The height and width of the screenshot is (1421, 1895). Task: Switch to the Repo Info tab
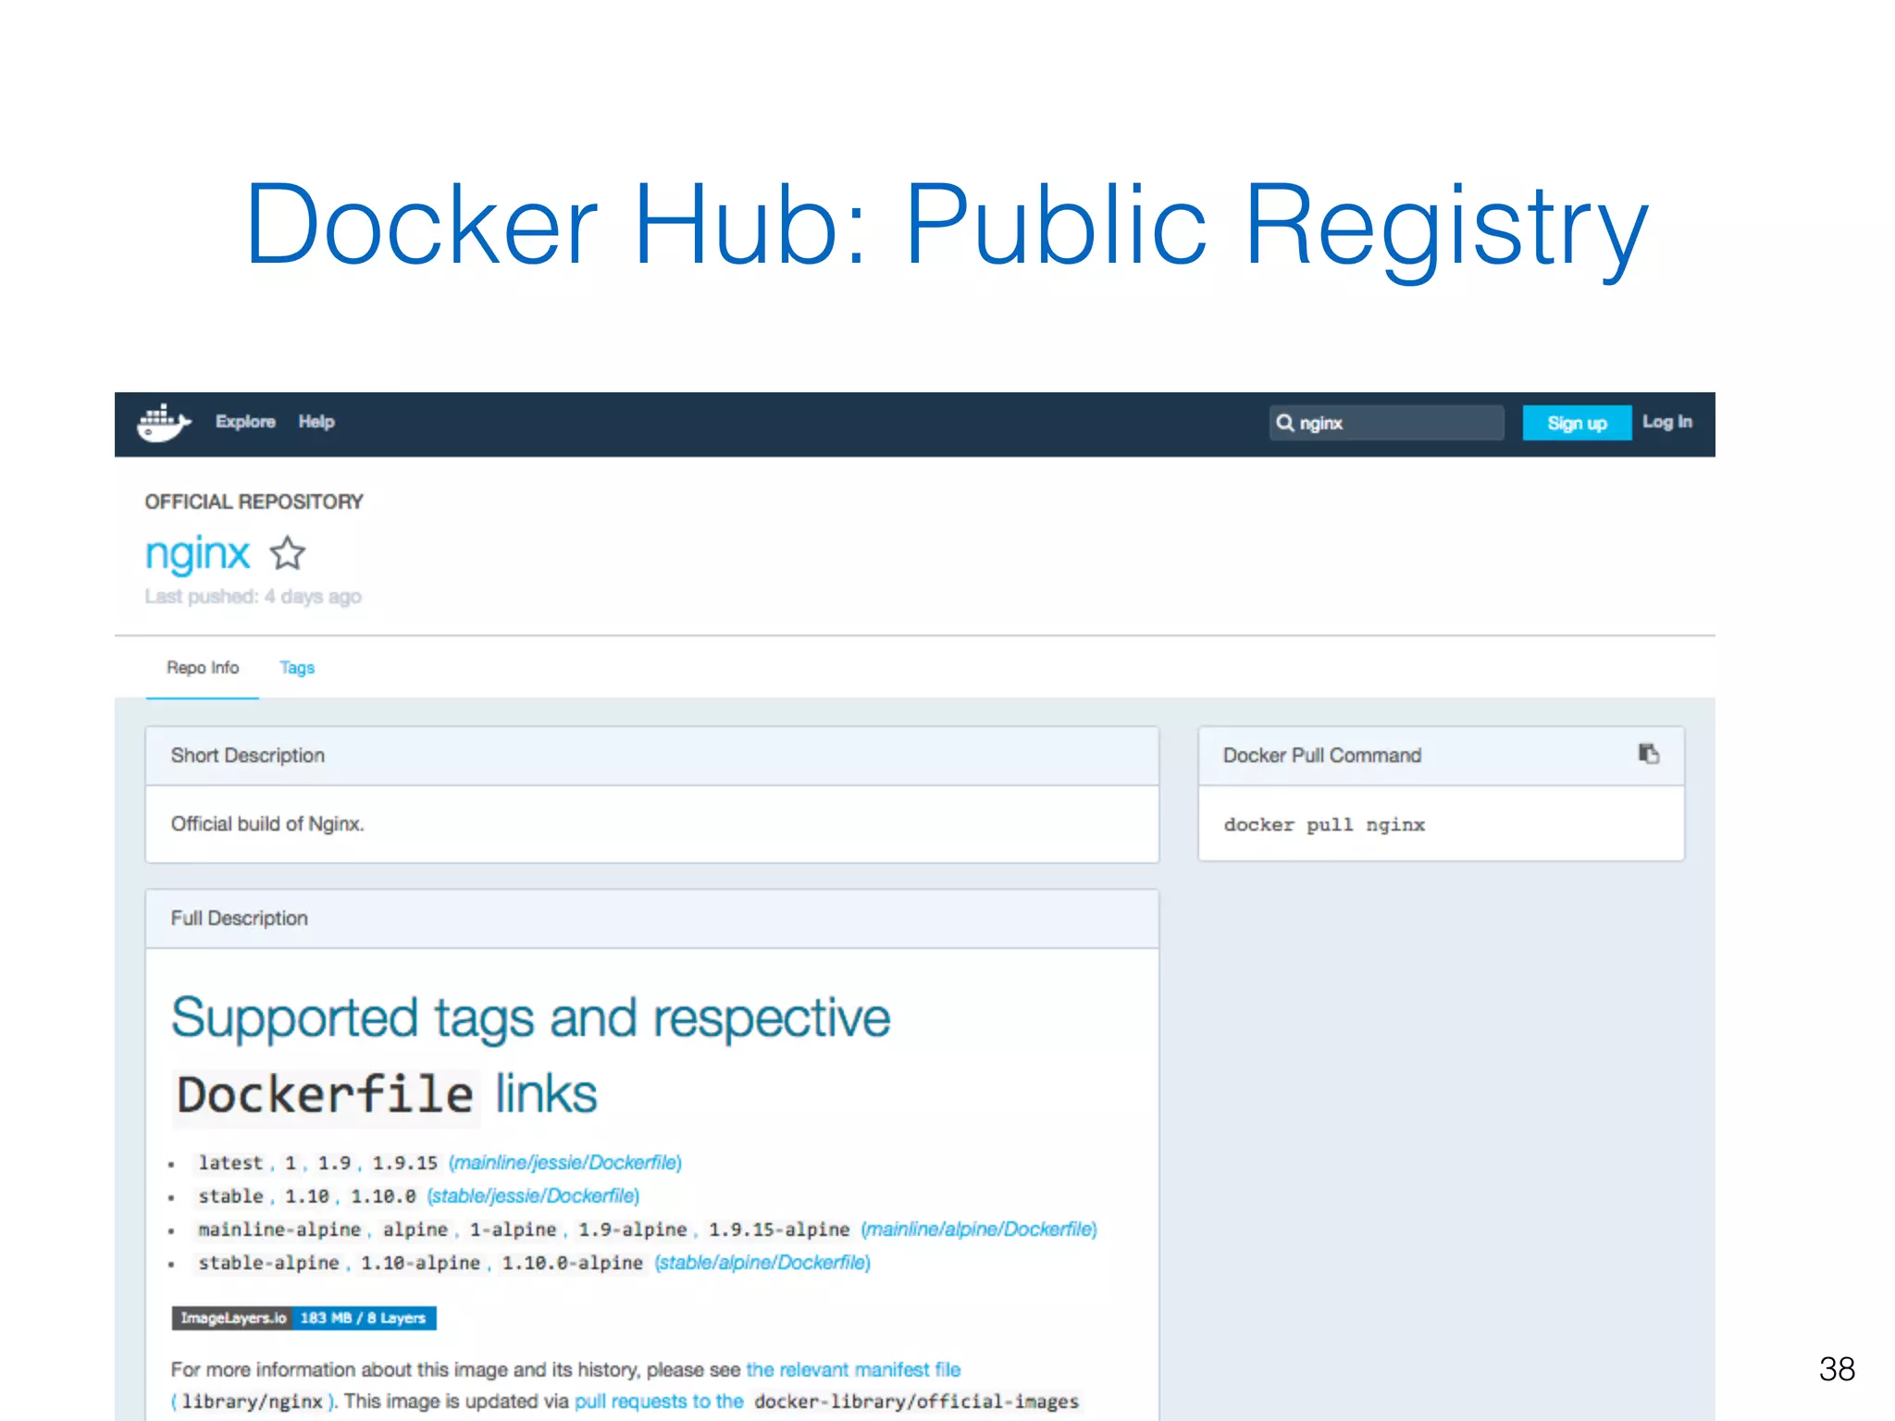[203, 667]
